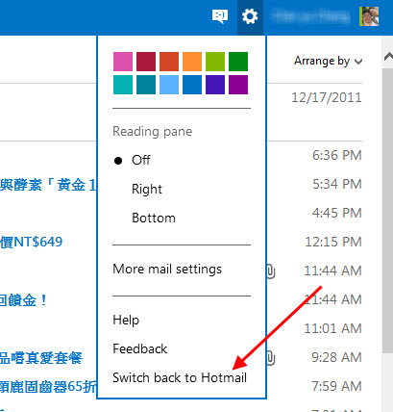Select the Feedback menu entry

point(140,348)
